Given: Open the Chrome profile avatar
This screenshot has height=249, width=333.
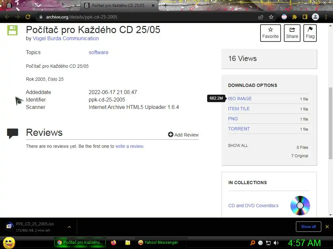Looking at the screenshot, I should click(315, 17).
